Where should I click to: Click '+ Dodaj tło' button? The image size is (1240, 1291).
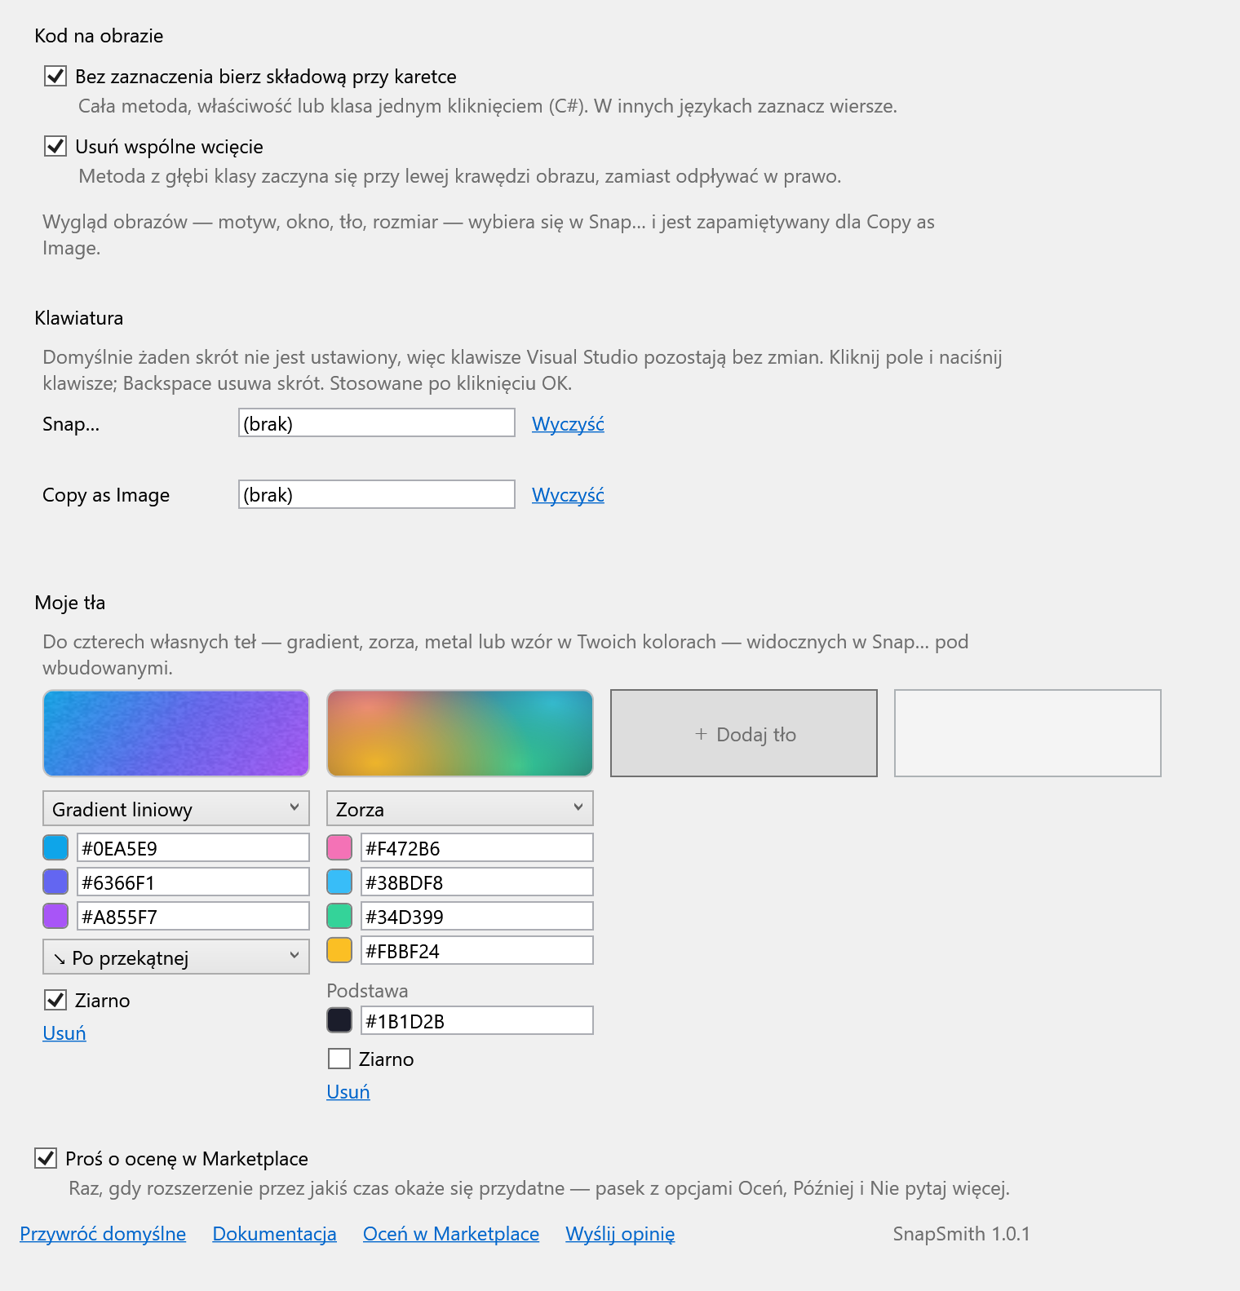[744, 733]
